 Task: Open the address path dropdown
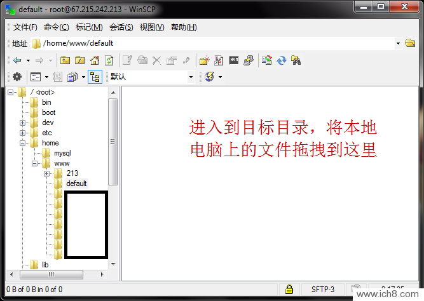(x=398, y=43)
